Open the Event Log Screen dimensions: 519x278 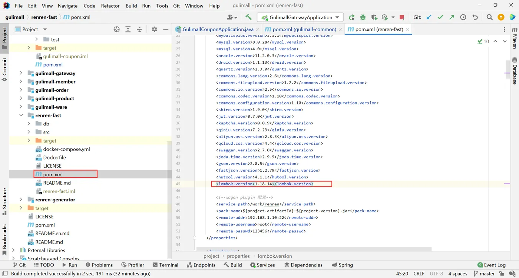[492, 265]
